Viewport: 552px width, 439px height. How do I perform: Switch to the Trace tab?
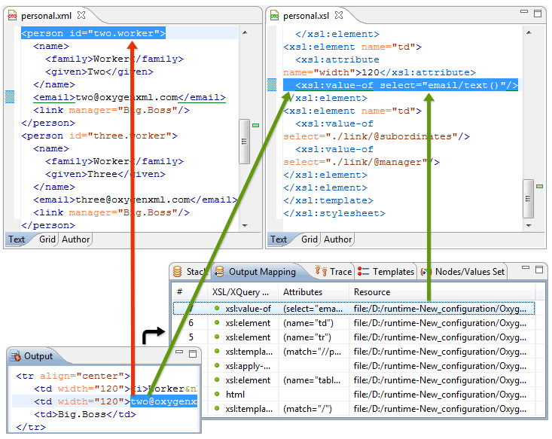tap(340, 272)
